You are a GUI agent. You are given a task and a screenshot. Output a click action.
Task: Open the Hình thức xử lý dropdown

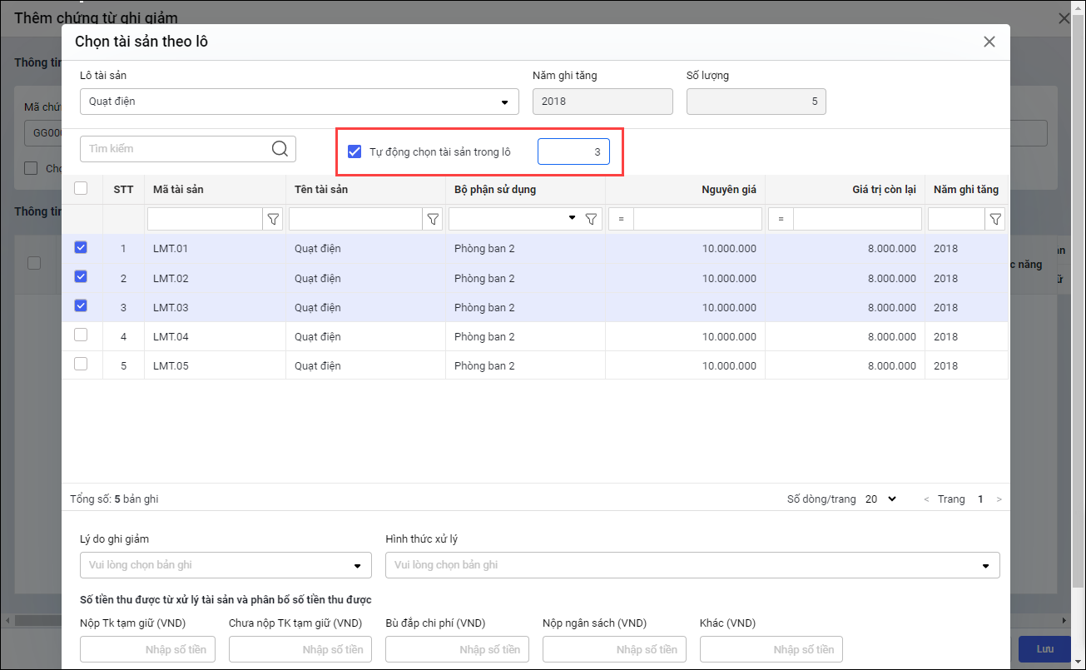pos(986,565)
